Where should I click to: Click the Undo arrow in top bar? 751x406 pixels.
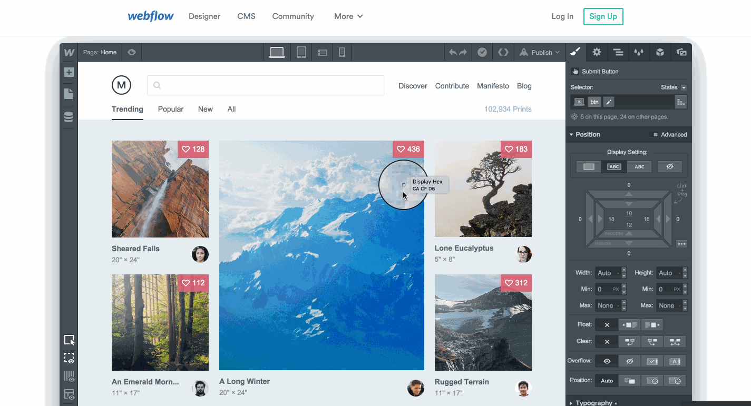453,52
